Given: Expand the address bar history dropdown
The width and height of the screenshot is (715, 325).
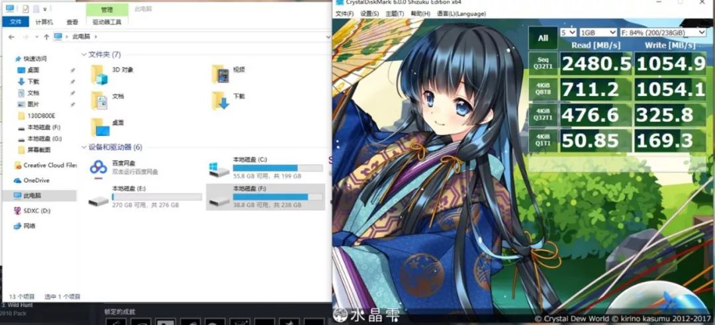Looking at the screenshot, I should tap(328, 36).
